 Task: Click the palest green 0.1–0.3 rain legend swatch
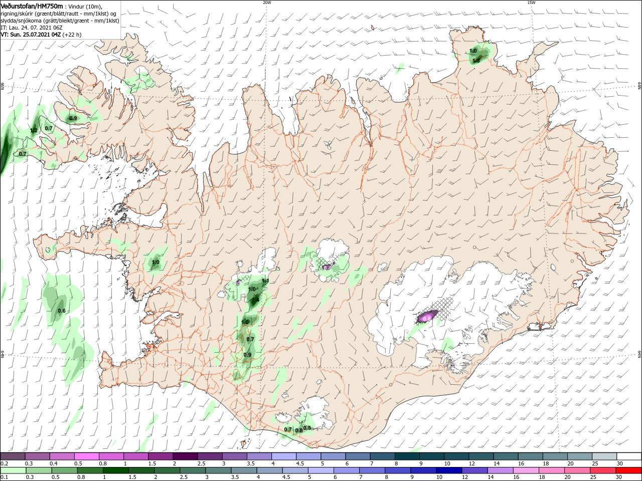tap(14, 470)
